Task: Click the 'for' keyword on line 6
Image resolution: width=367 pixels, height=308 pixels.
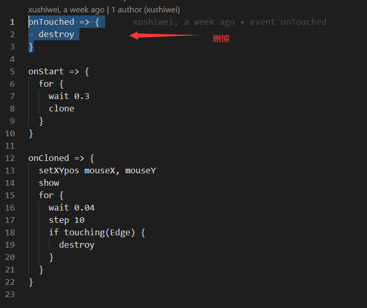Action: pos(46,84)
